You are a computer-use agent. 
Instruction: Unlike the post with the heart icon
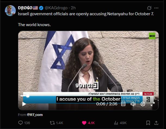[84, 123]
